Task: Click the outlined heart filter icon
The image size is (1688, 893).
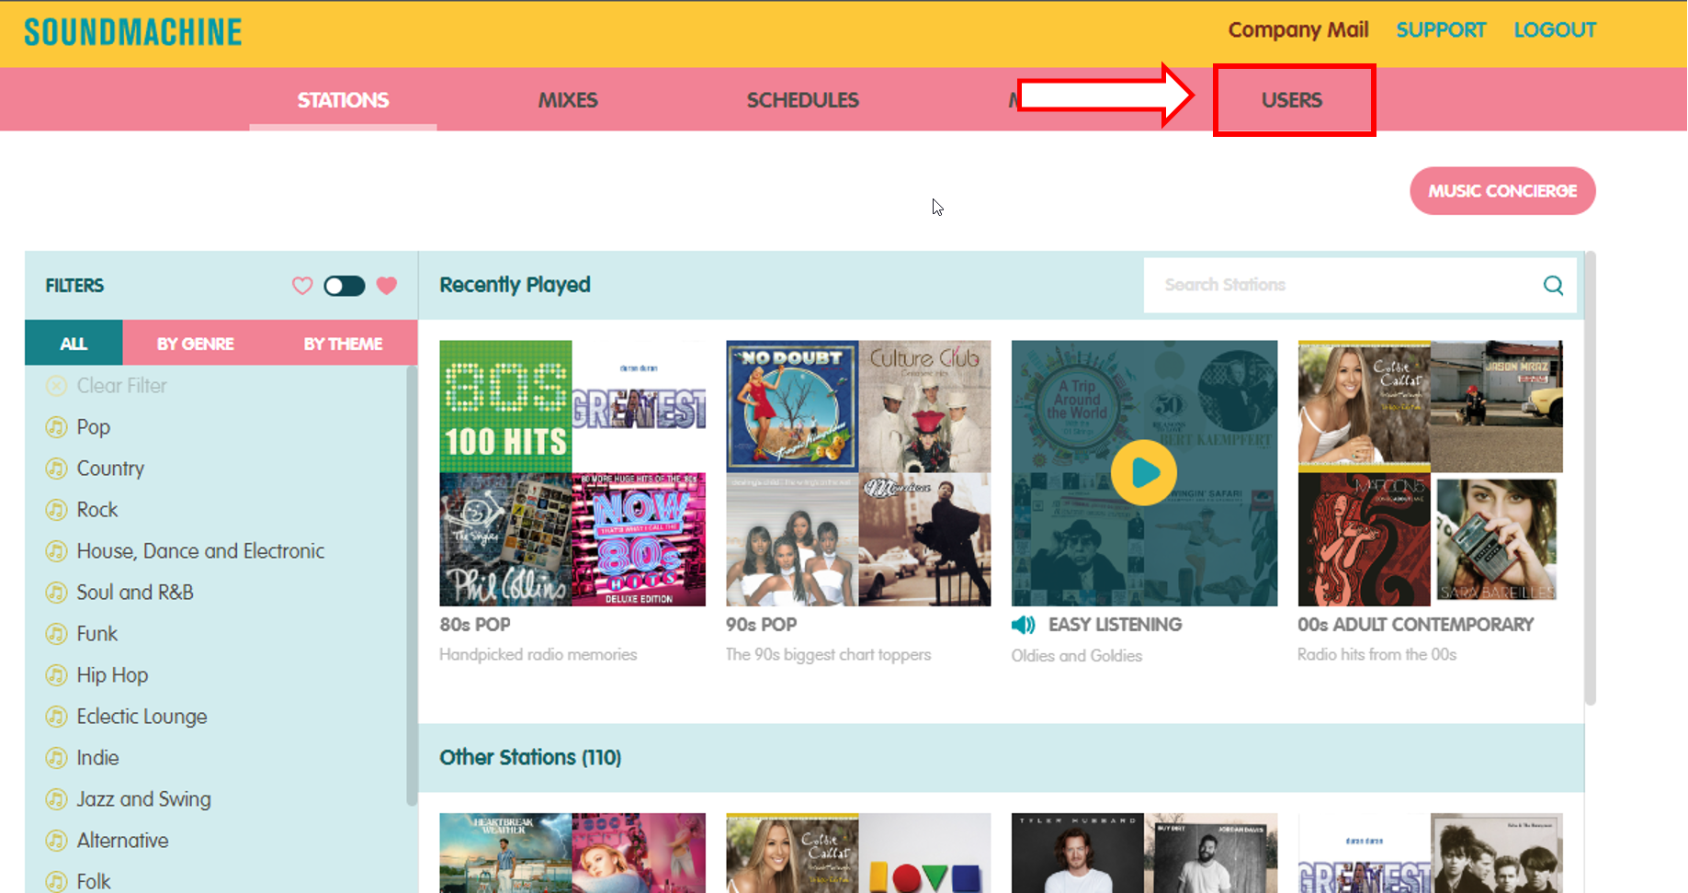Action: pos(302,286)
